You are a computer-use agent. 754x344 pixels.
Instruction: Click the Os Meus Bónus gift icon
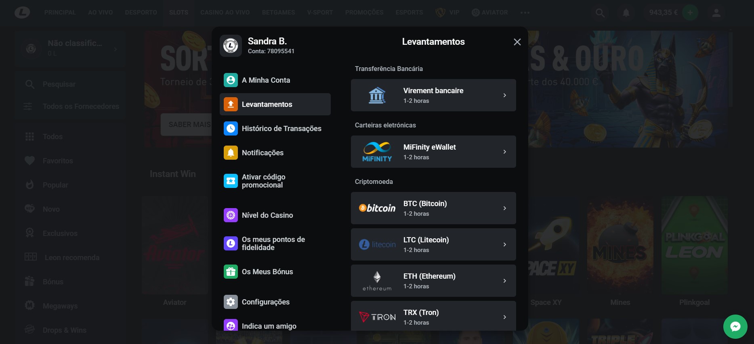[231, 271]
